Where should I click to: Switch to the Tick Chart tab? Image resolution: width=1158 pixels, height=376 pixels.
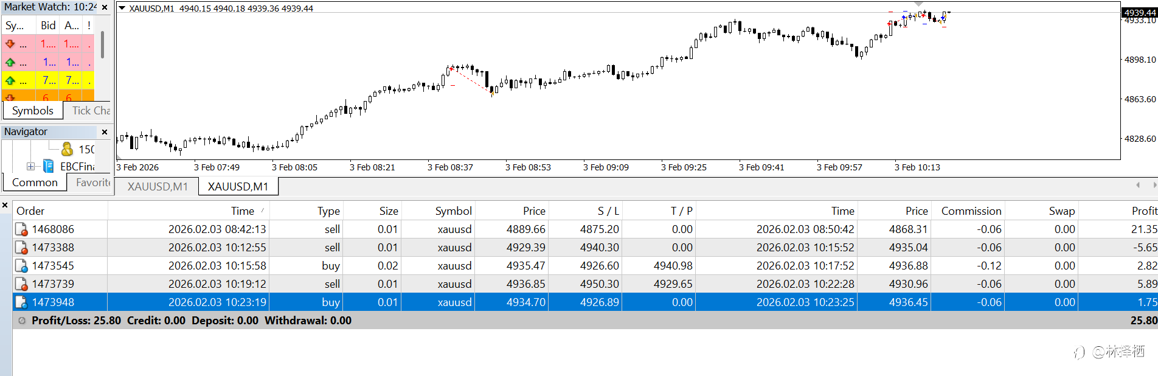(90, 111)
